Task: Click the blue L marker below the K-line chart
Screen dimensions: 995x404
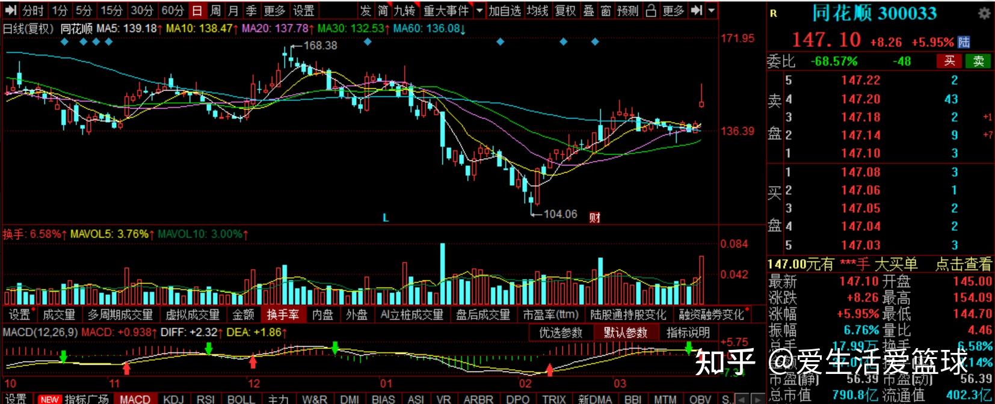Action: tap(386, 218)
